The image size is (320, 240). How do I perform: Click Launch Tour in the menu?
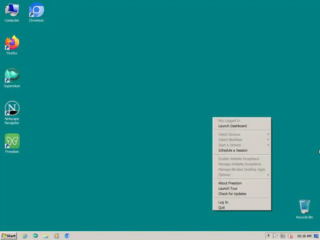(x=242, y=188)
